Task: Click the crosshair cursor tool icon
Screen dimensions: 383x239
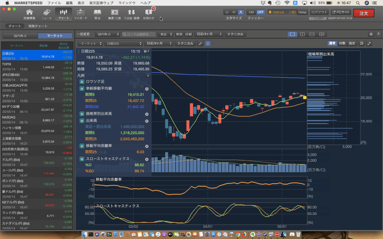Action: 208,43
